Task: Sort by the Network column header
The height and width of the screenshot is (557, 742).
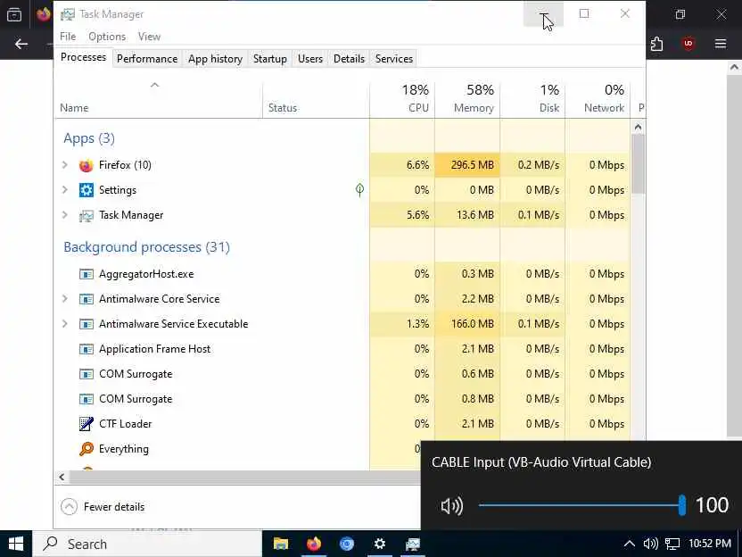Action: 598,98
